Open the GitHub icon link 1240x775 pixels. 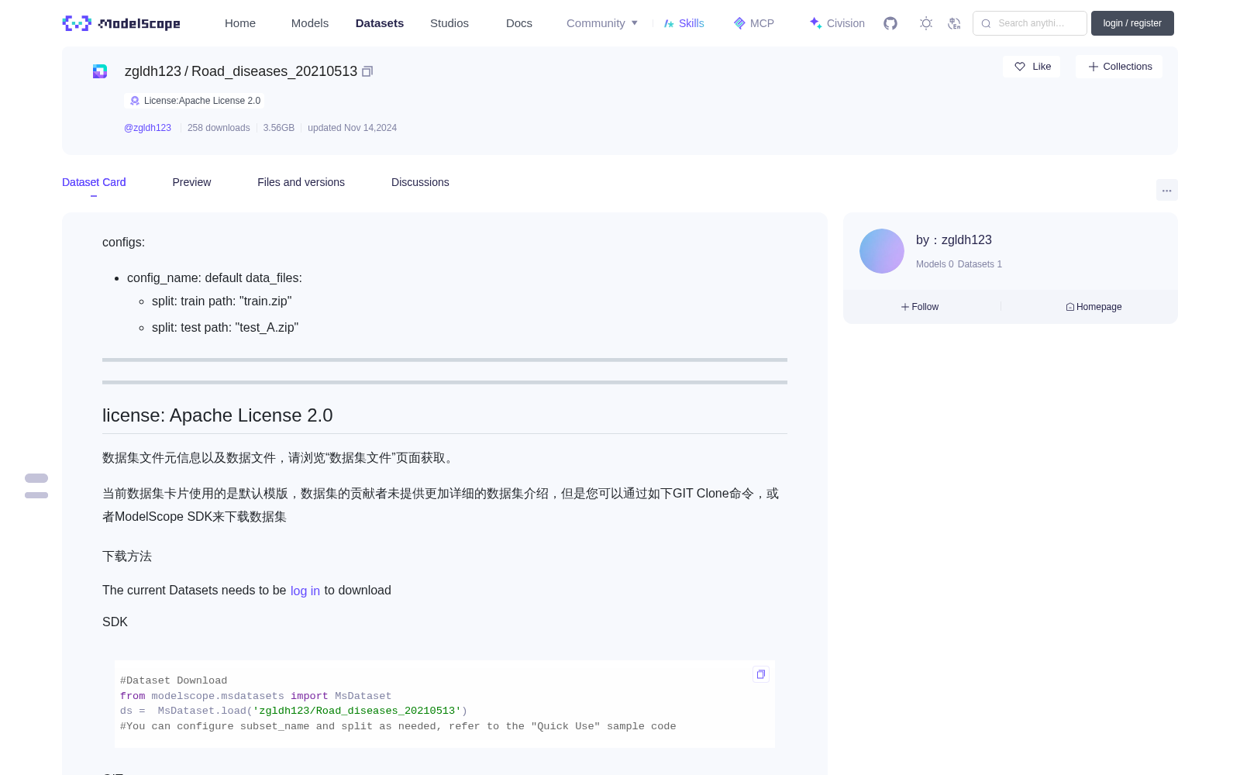(890, 23)
